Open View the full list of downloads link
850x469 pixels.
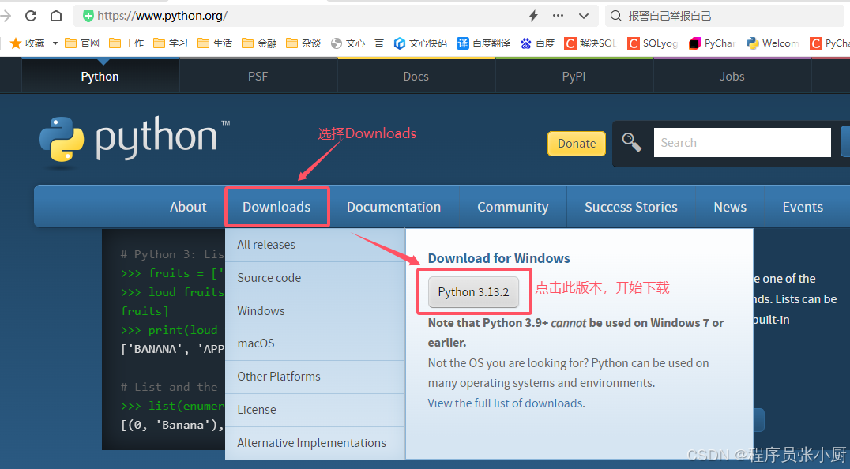pos(506,403)
